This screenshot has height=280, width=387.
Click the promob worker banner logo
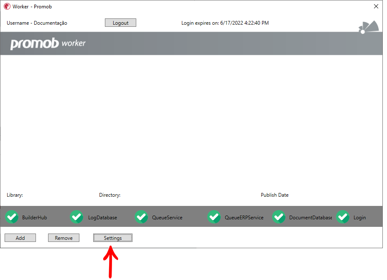click(48, 44)
